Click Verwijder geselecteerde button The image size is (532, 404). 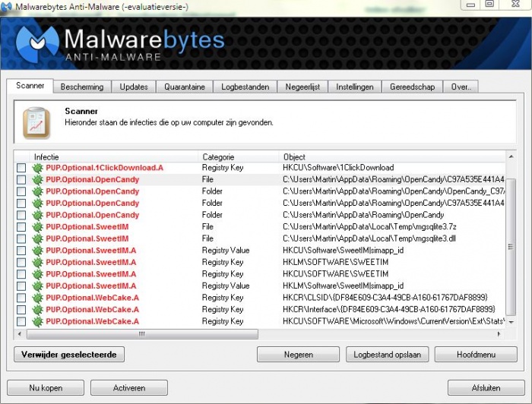69,355
